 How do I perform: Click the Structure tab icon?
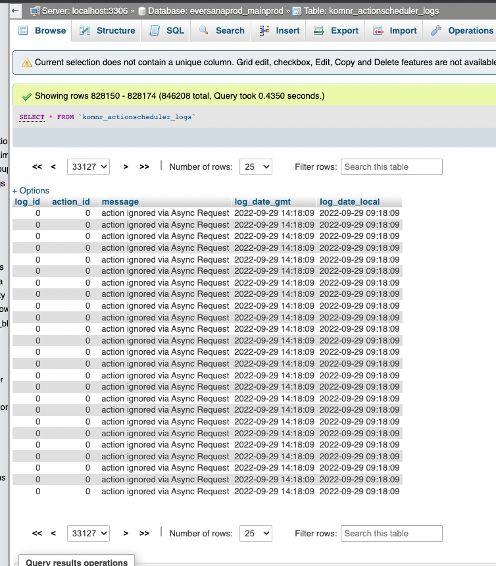tap(85, 30)
